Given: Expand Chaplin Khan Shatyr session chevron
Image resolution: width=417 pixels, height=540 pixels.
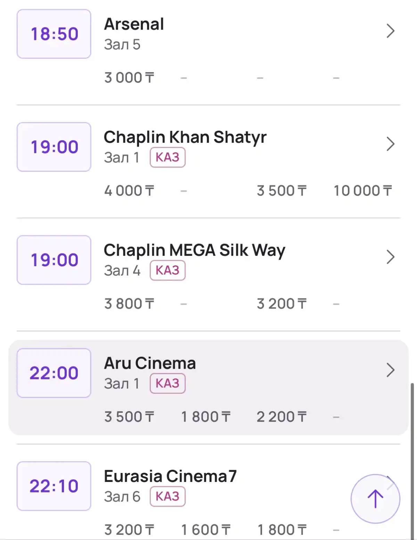Looking at the screenshot, I should point(391,144).
